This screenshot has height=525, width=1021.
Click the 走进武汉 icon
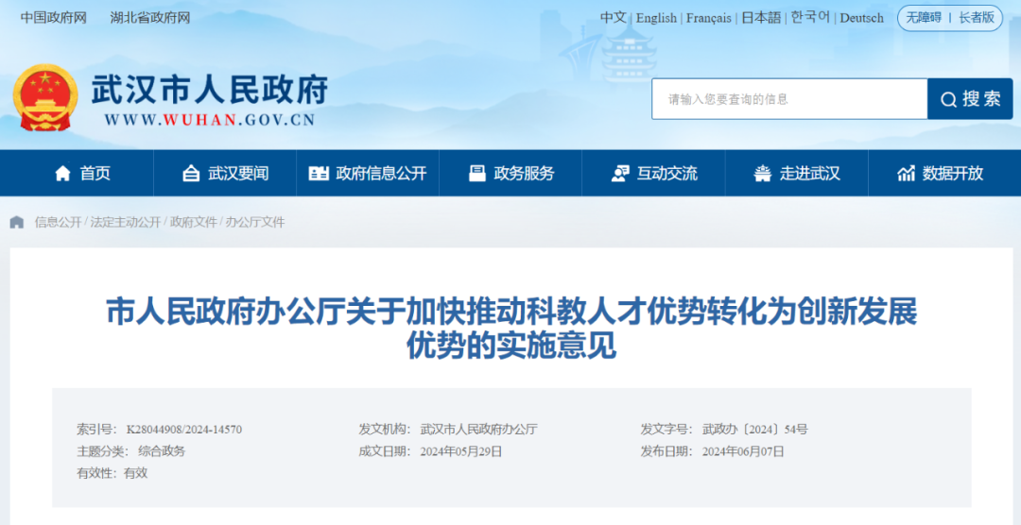pos(763,174)
